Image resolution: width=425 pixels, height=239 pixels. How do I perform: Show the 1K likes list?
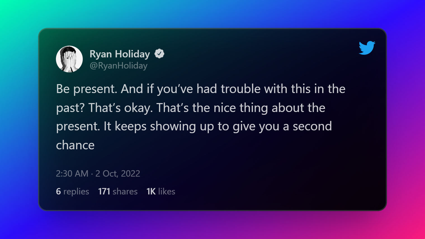click(x=161, y=191)
